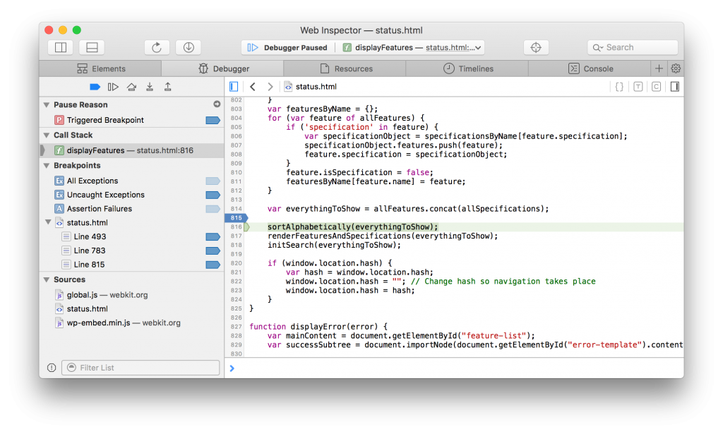Click the download web archive button
Screen dimensions: 723x434
189,47
